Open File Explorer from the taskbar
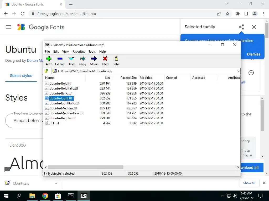This screenshot has height=201, width=269. coord(32,196)
